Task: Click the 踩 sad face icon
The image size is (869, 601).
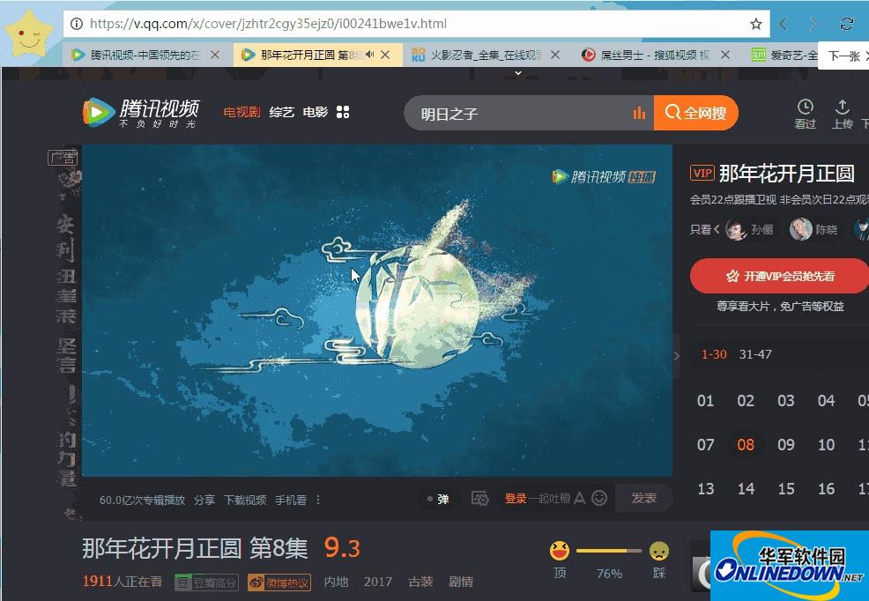Action: pos(659,551)
